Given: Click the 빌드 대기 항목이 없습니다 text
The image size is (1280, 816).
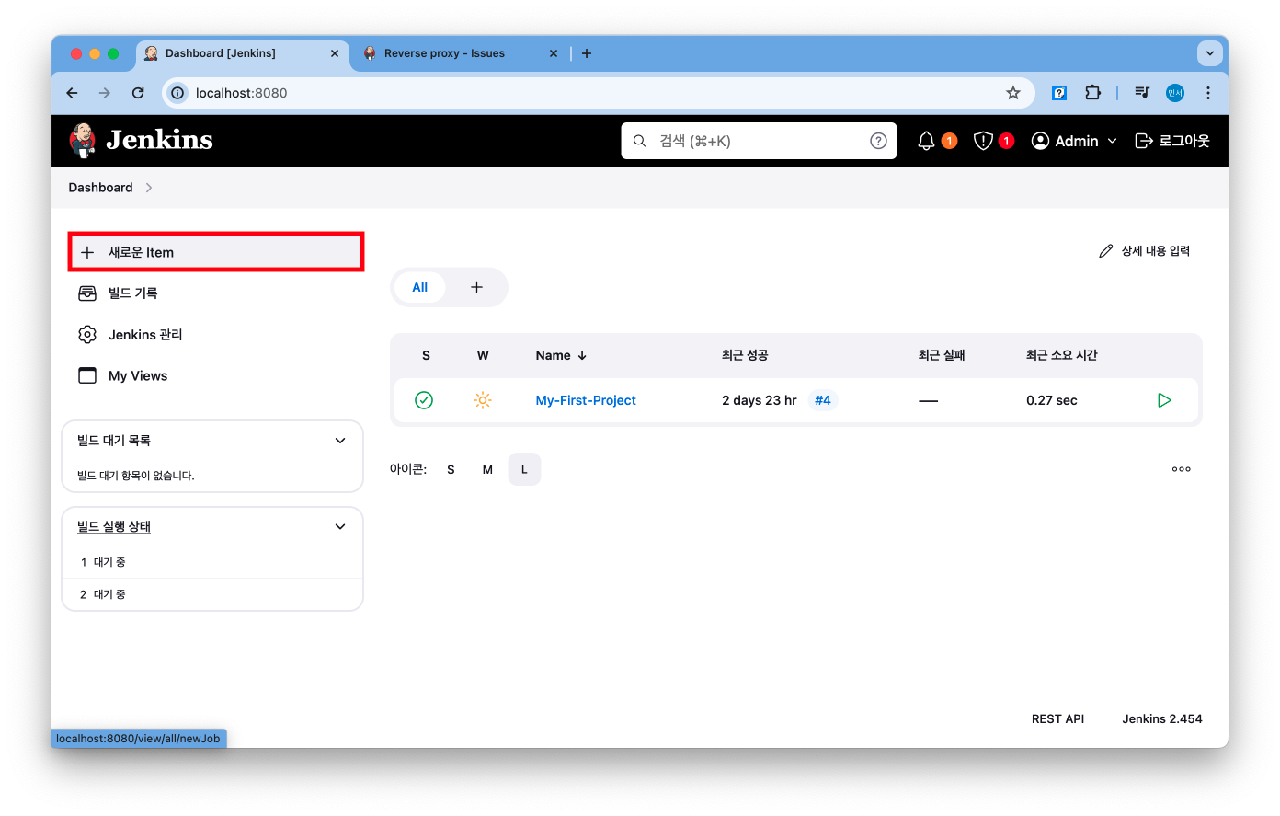Looking at the screenshot, I should tap(136, 476).
